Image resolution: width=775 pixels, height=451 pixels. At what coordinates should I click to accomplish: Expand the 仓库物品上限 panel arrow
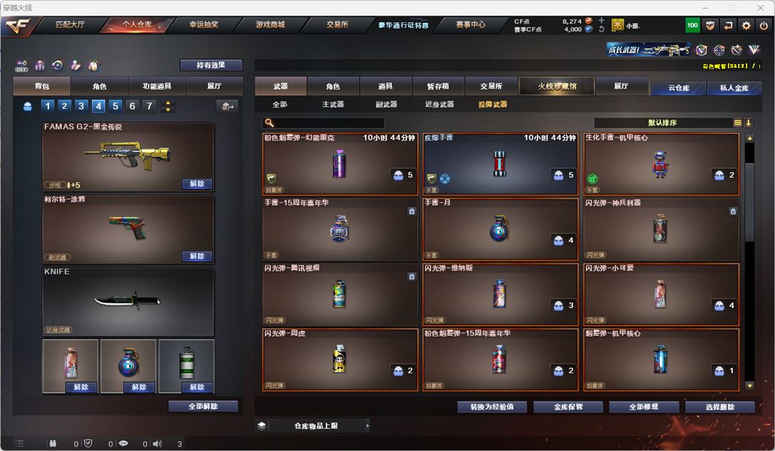[367, 425]
